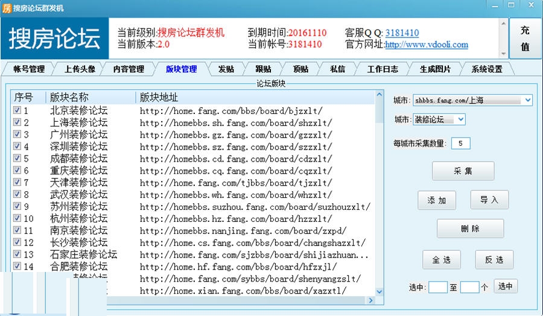Switch to the 上传头像 tab
The width and height of the screenshot is (543, 316).
click(x=80, y=69)
